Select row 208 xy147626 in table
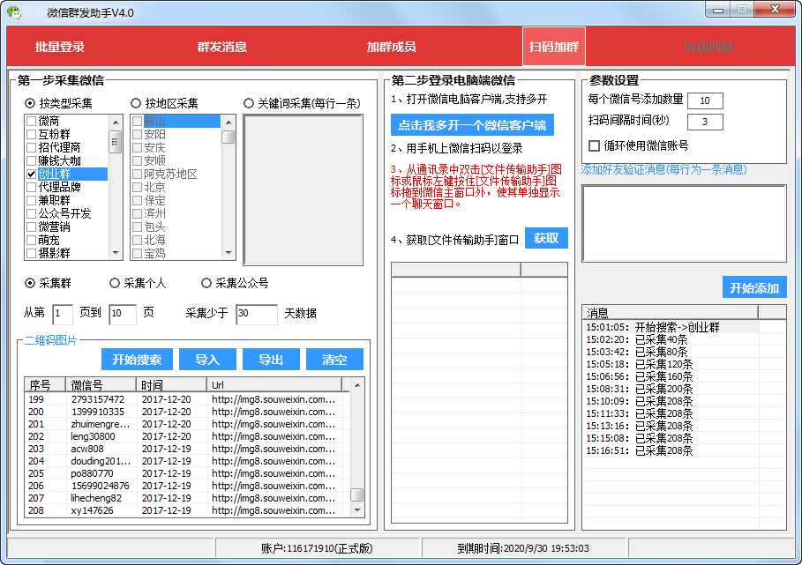The width and height of the screenshot is (802, 565). 187,510
